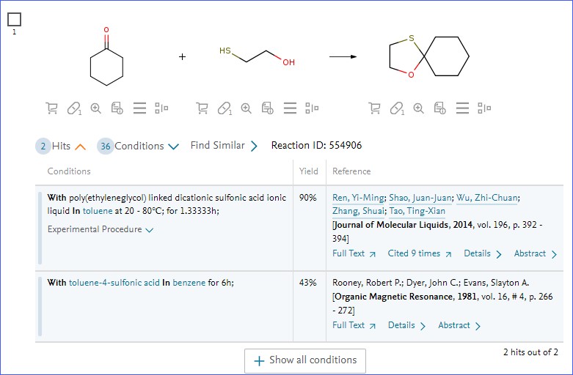
Task: Open Abstract for the Rooney 1981 reference
Action: click(x=459, y=325)
